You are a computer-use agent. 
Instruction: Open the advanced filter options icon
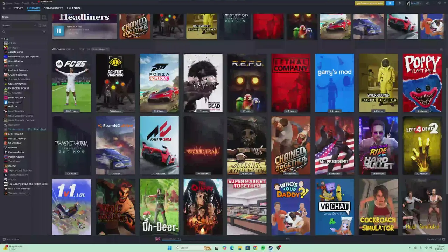[44, 32]
